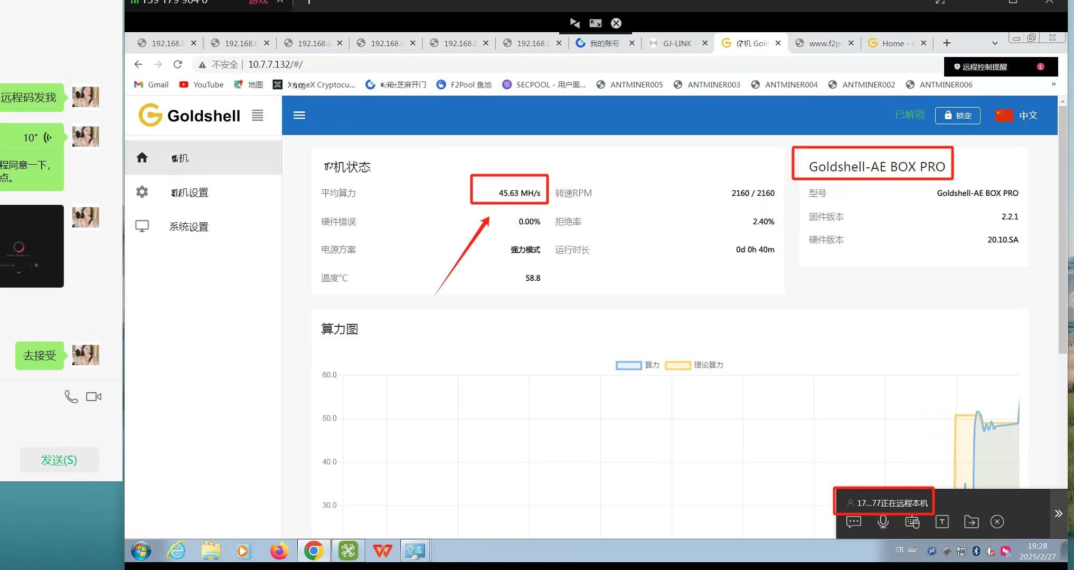1074x570 pixels.
Task: Switch to Home browser tab
Action: click(x=897, y=43)
